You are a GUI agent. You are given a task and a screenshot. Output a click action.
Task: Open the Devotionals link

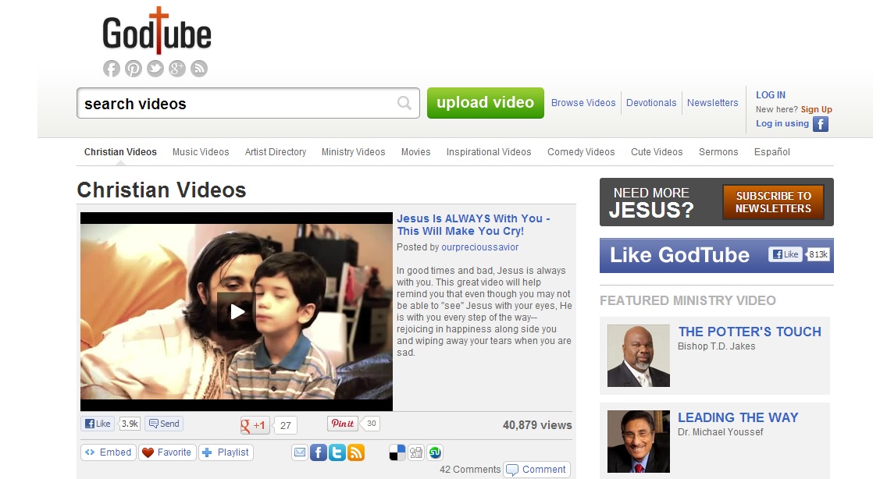coord(651,103)
